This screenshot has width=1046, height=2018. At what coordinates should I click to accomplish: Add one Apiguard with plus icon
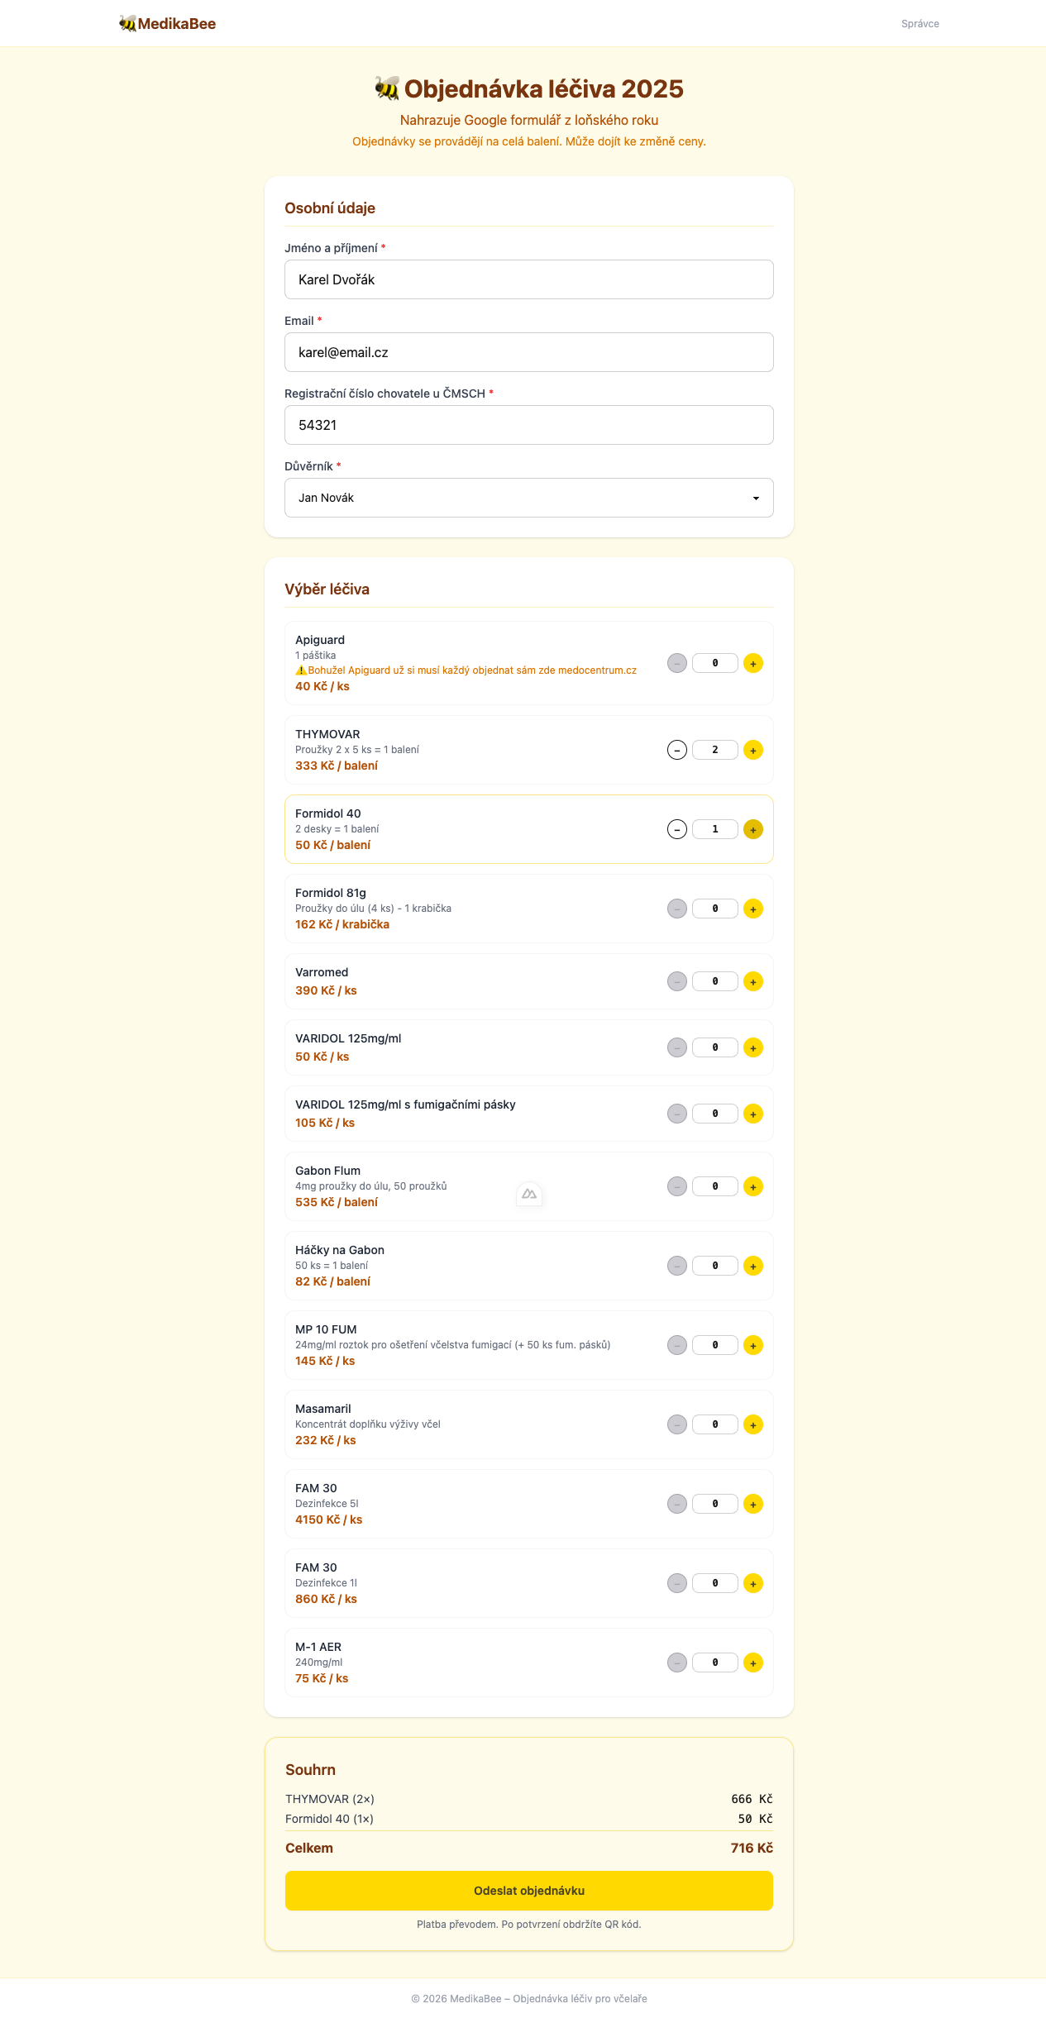pos(752,663)
